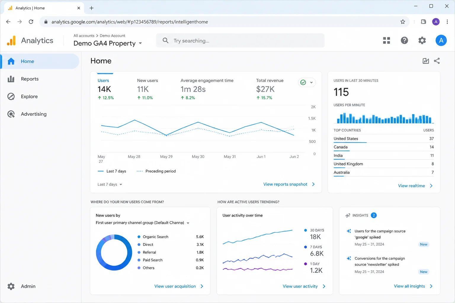Click the Advertising target icon
Screen dimensions: 455x303
pyautogui.click(x=11, y=114)
